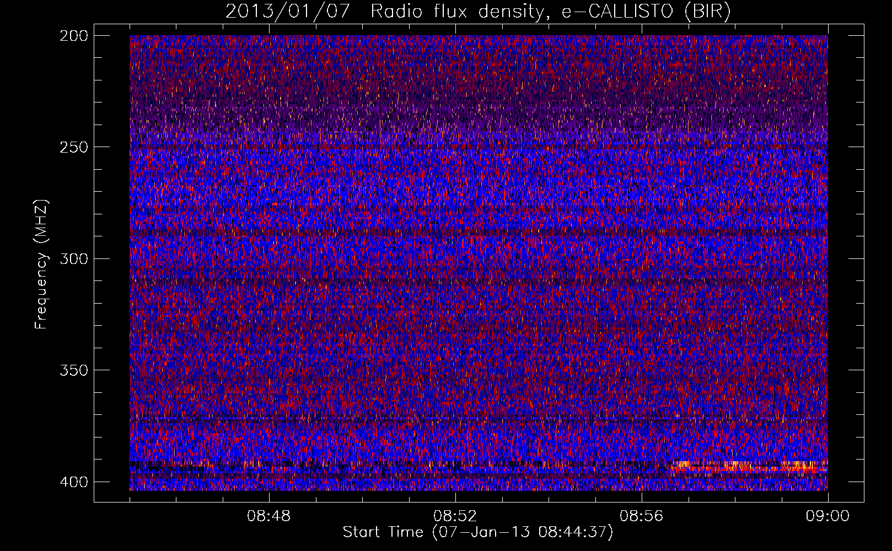
Task: Click the bright yellow burst near 400 MHz
Action: [750, 467]
